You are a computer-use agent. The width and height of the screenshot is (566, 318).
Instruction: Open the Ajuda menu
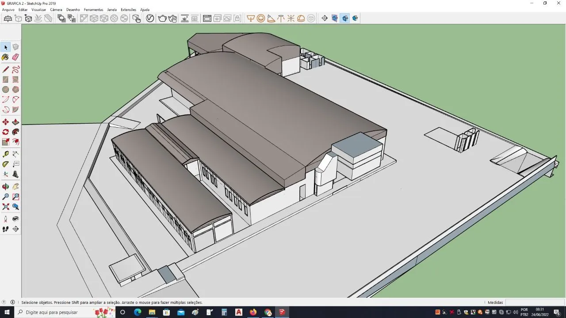pos(145,10)
